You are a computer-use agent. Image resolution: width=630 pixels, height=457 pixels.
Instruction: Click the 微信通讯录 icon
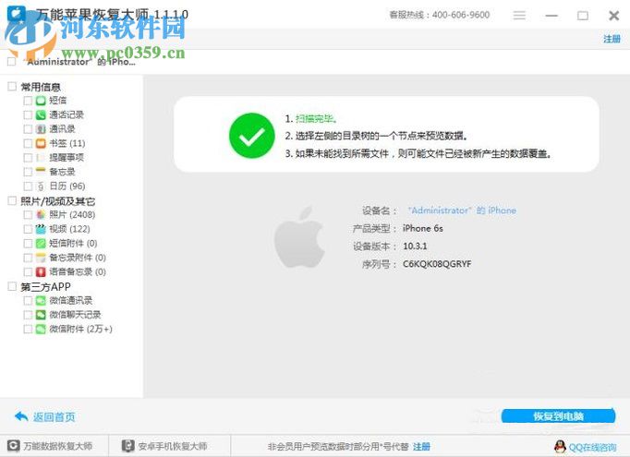pyautogui.click(x=41, y=300)
